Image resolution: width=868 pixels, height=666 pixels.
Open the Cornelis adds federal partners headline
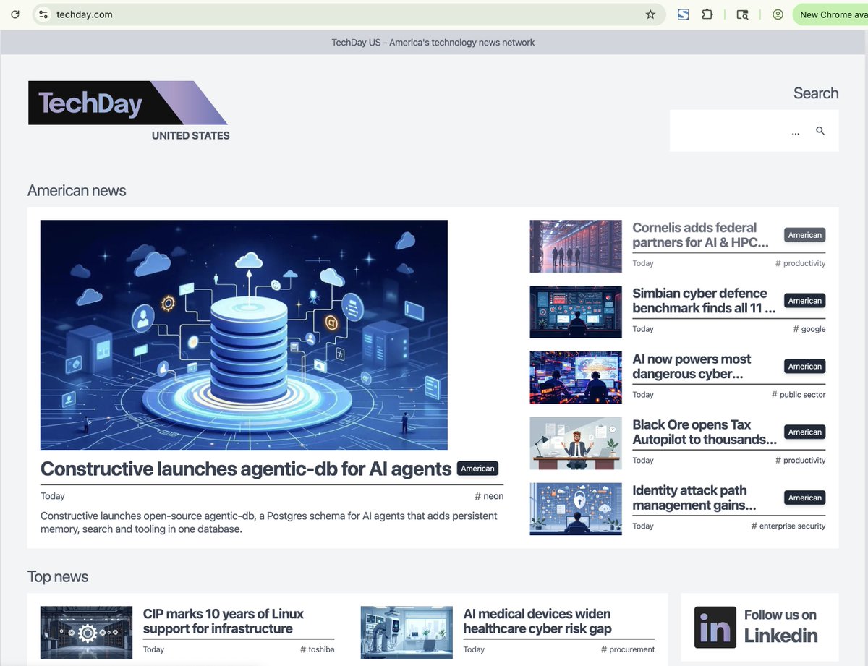[700, 235]
